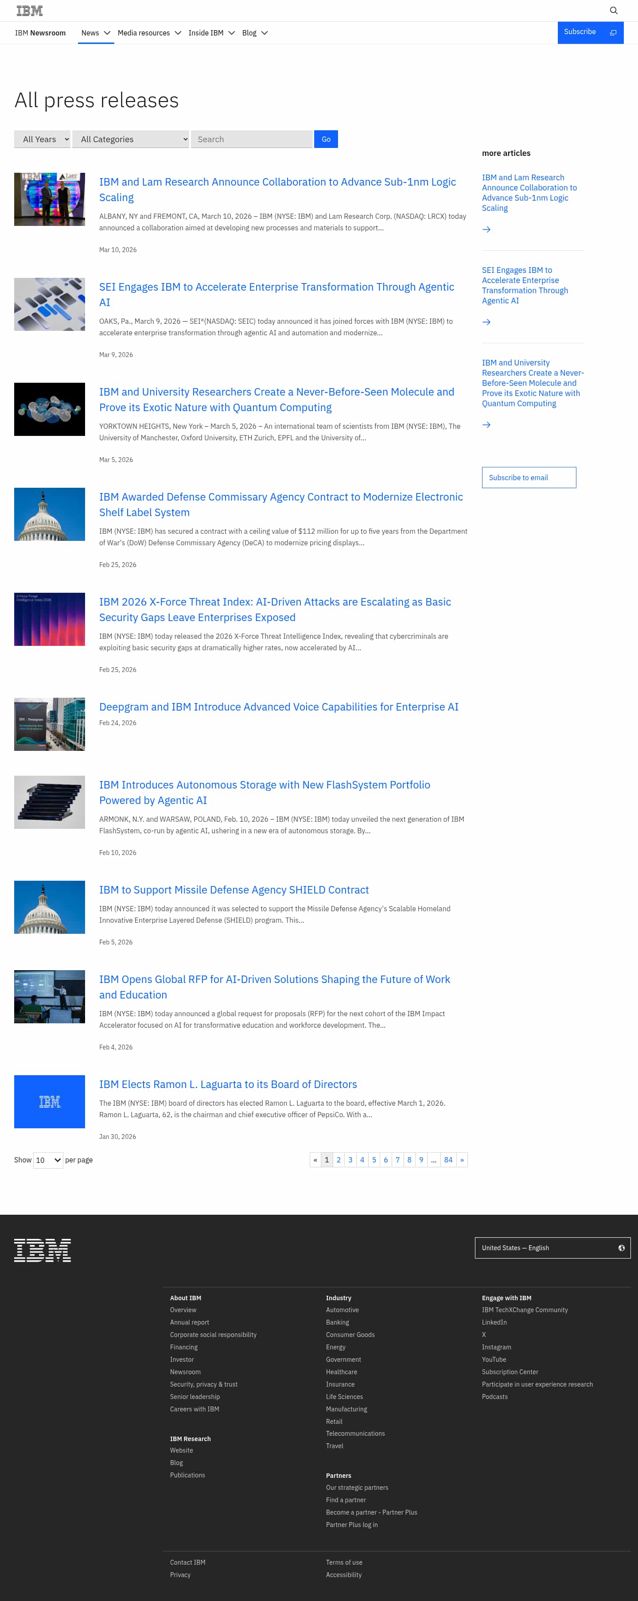The width and height of the screenshot is (638, 1601).
Task: Open the per page count dropdown
Action: pyautogui.click(x=48, y=1160)
